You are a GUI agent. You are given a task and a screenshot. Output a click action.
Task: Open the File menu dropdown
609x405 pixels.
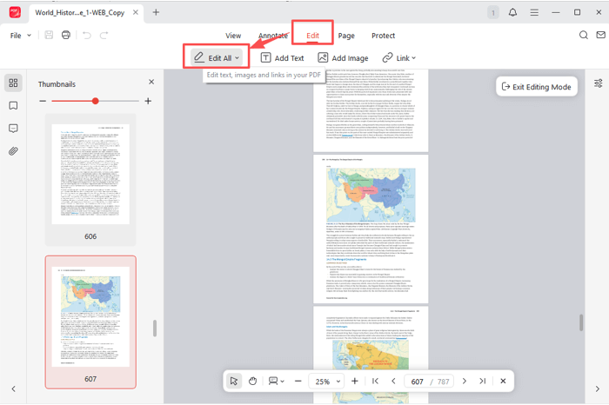pyautogui.click(x=21, y=36)
